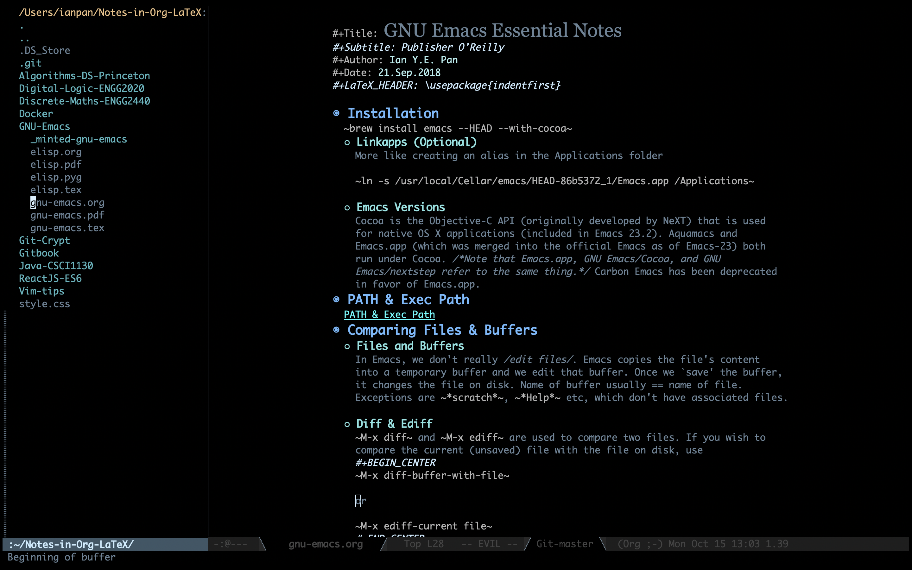Collapse the Installation heading
This screenshot has height=570, width=912.
coord(393,113)
